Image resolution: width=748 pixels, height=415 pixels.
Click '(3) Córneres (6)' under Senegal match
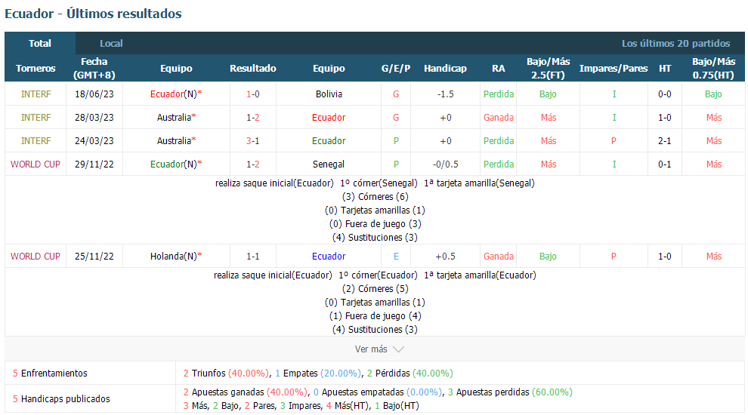pyautogui.click(x=375, y=196)
